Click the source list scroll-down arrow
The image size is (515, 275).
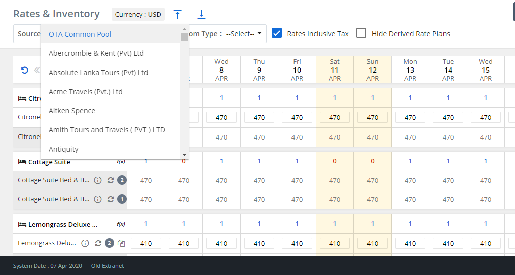tap(184, 155)
